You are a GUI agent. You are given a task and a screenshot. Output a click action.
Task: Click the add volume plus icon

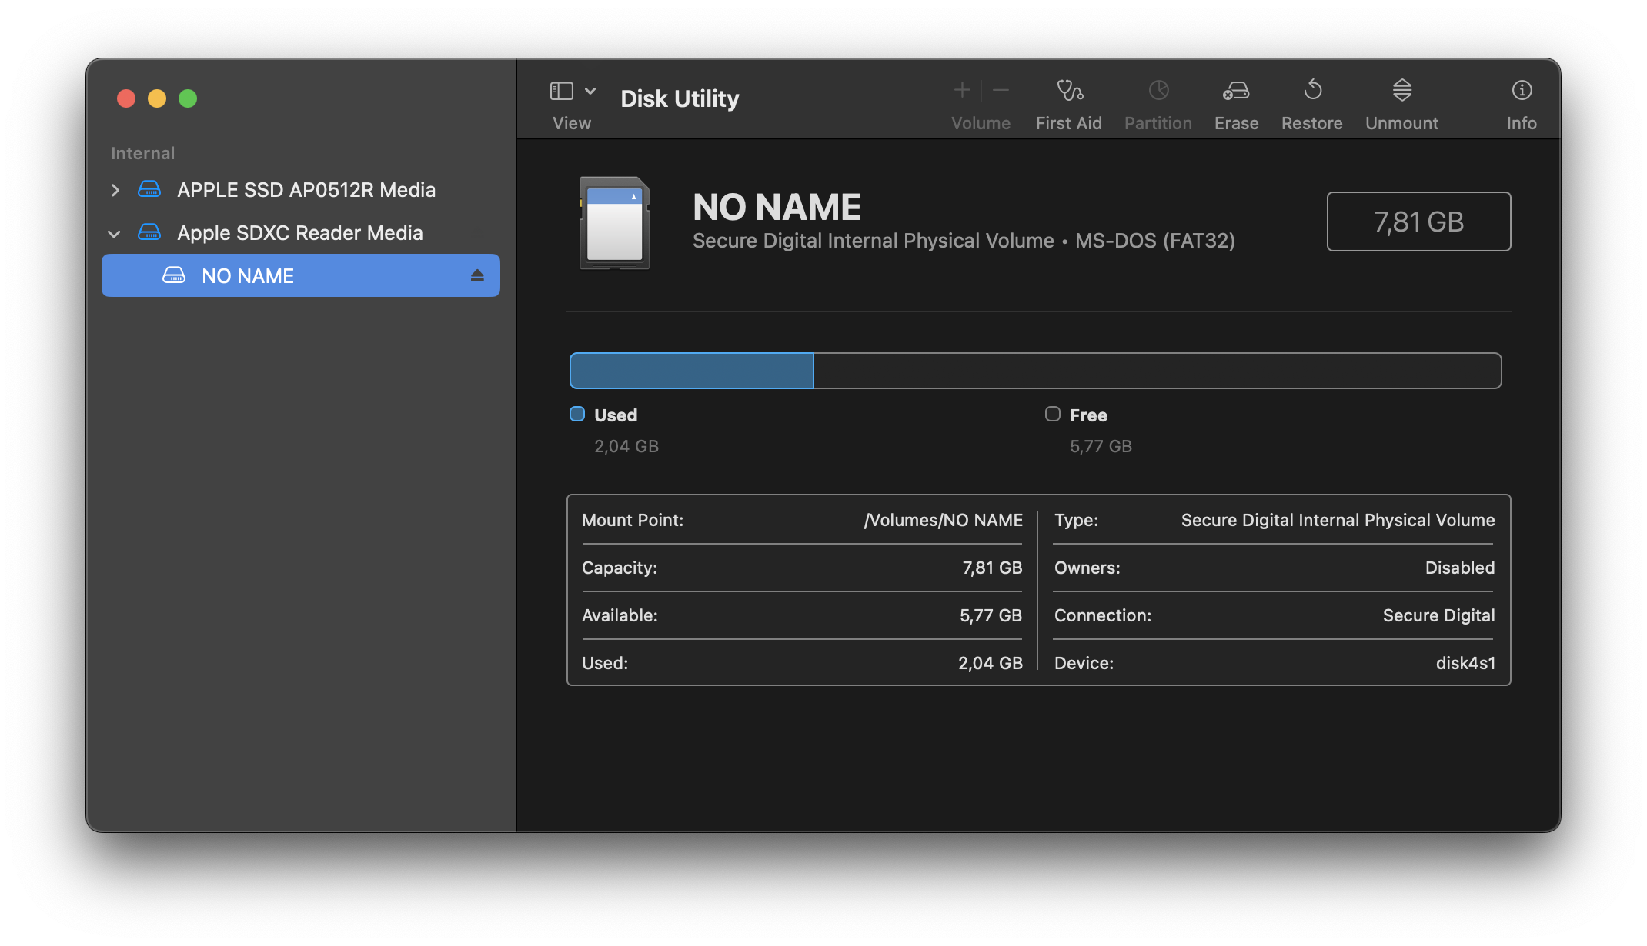tap(962, 91)
